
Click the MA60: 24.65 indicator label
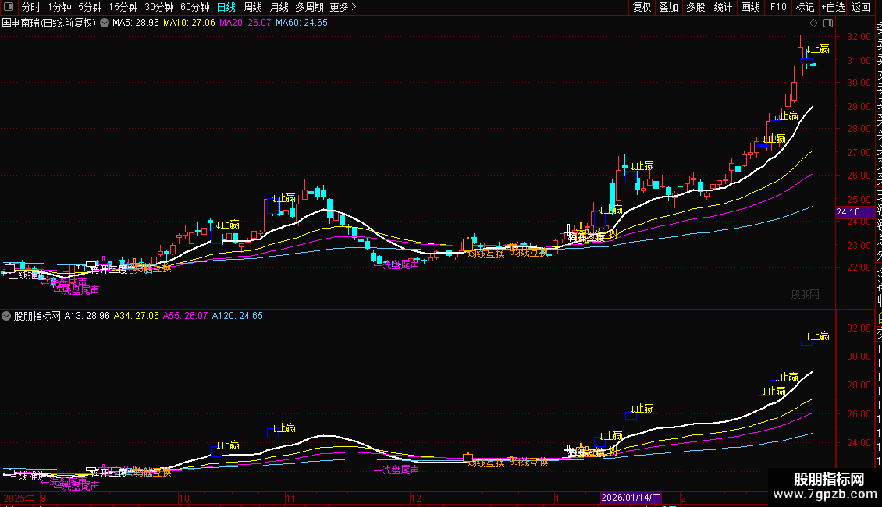click(301, 23)
